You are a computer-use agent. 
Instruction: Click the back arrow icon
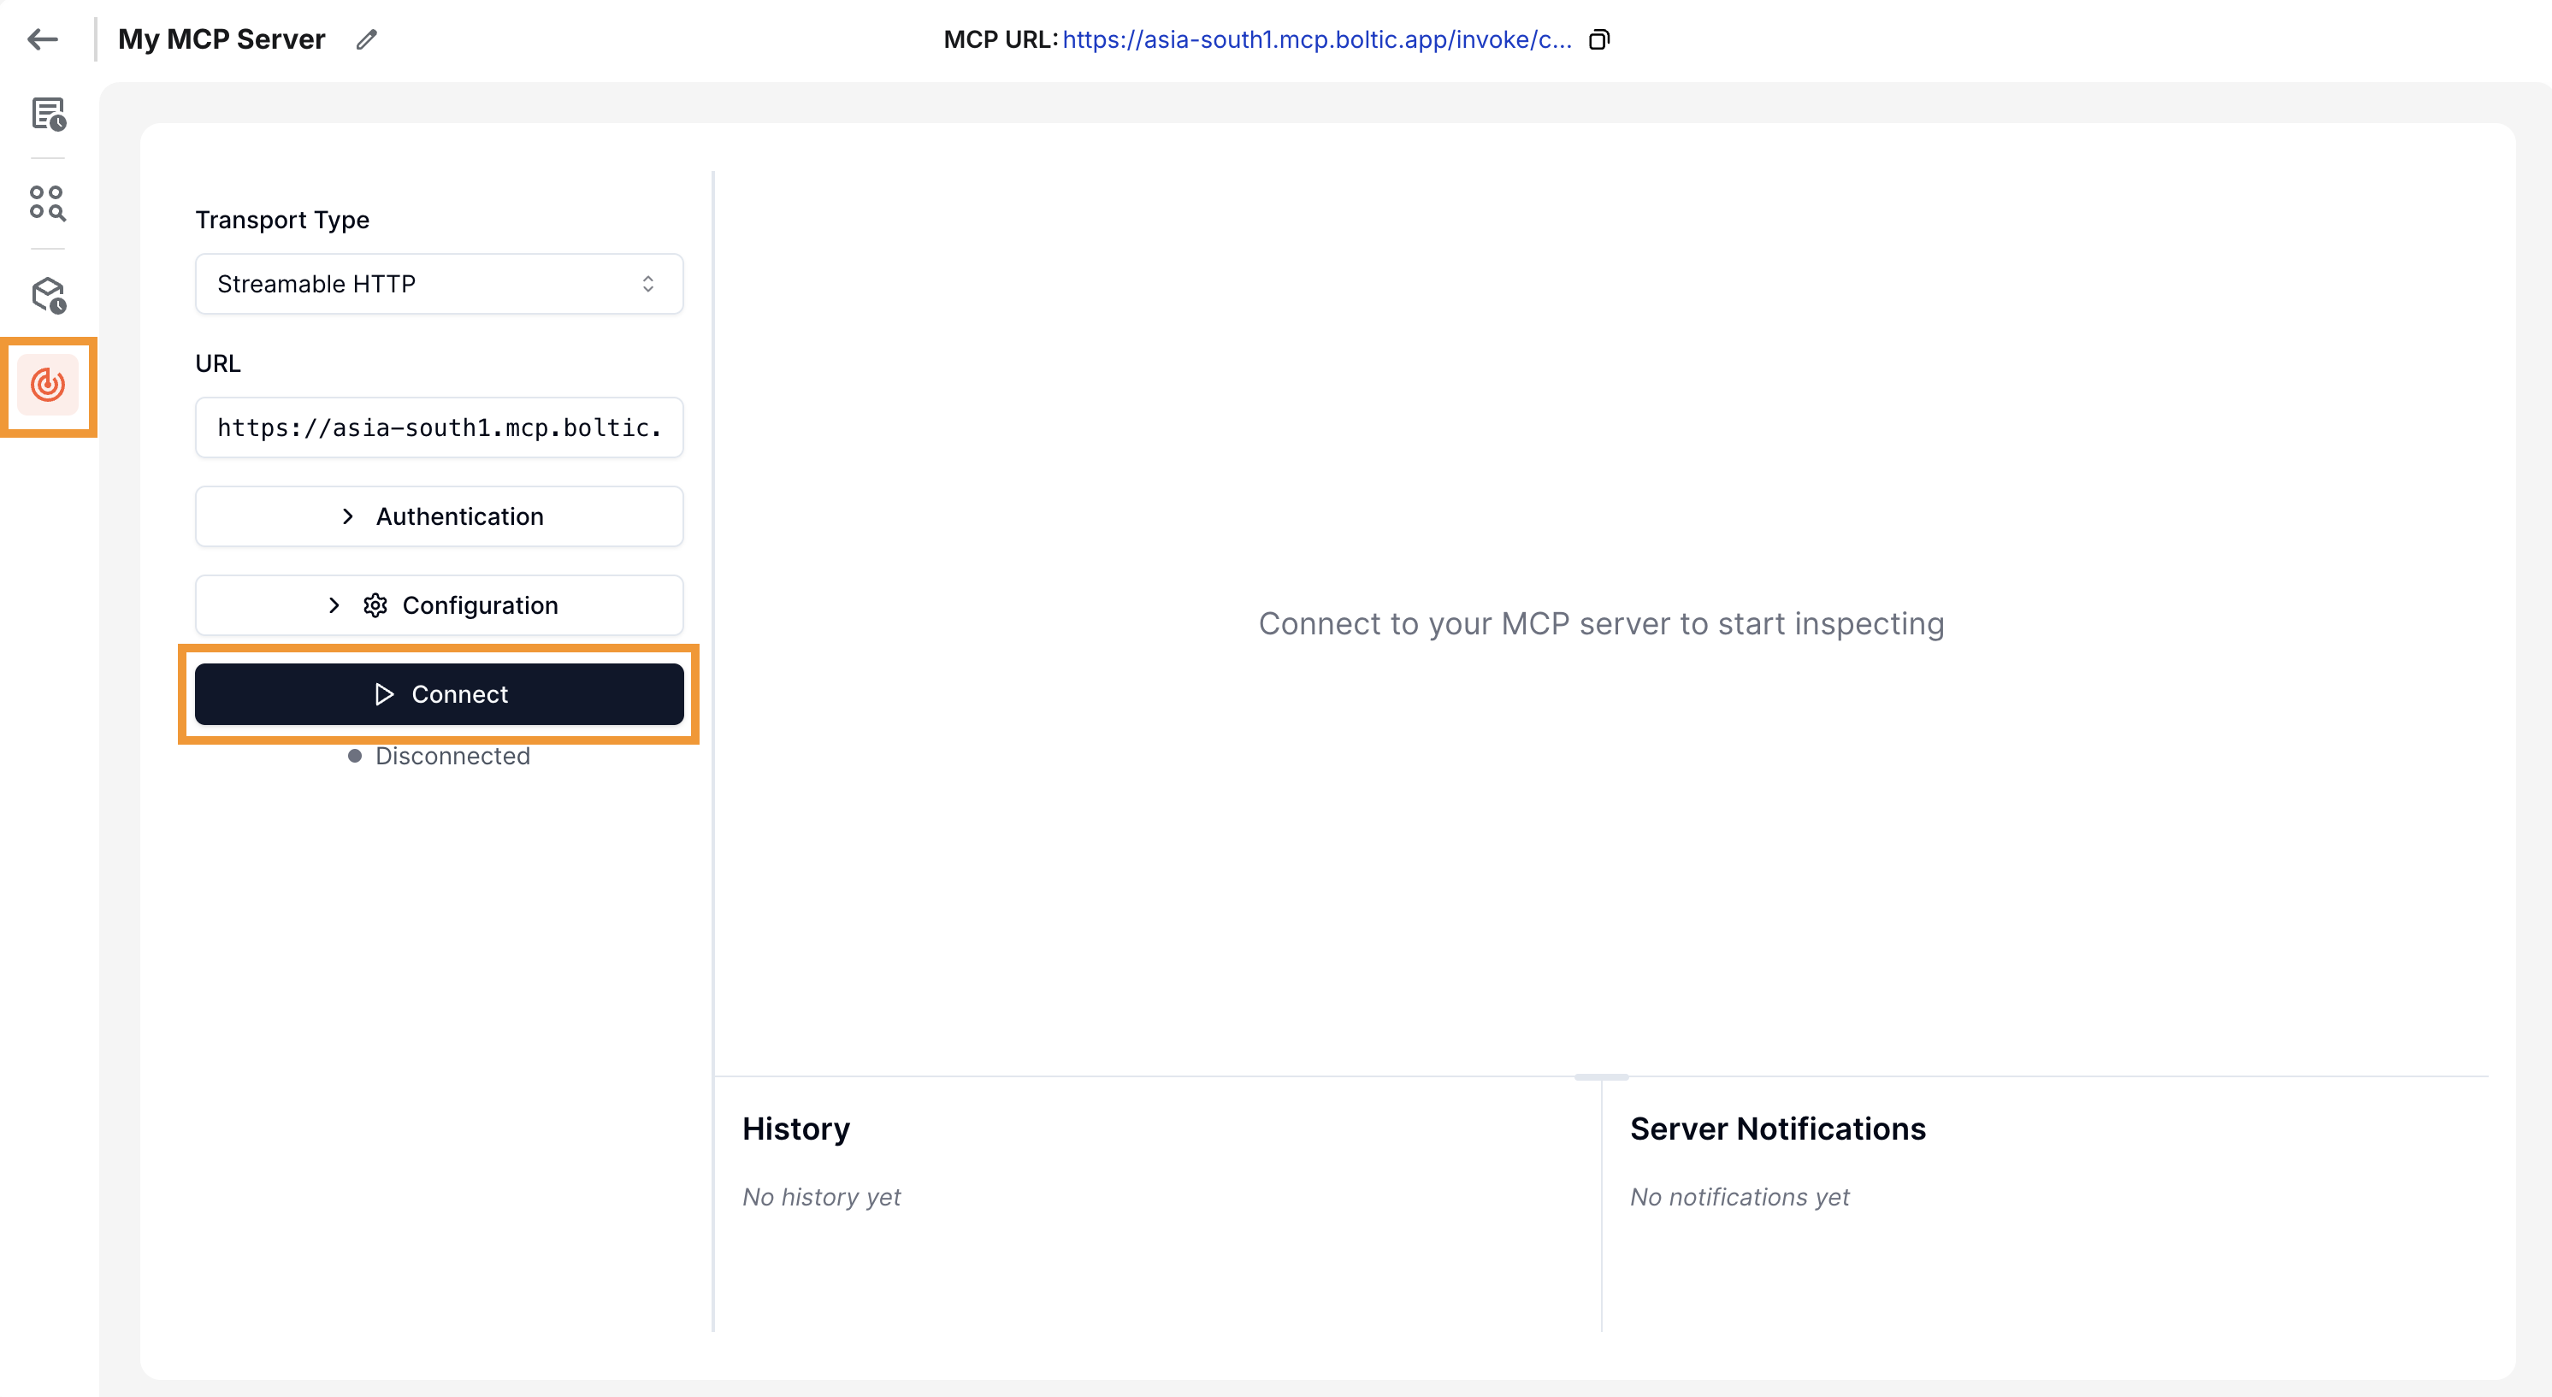43,39
